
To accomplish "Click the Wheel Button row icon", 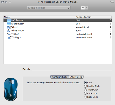I will point(9,30).
